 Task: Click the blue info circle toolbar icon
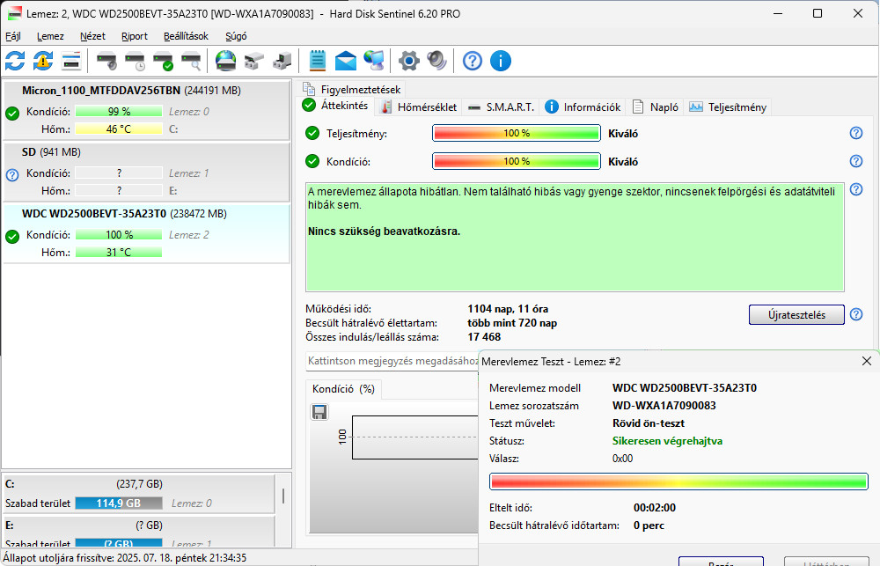point(500,61)
